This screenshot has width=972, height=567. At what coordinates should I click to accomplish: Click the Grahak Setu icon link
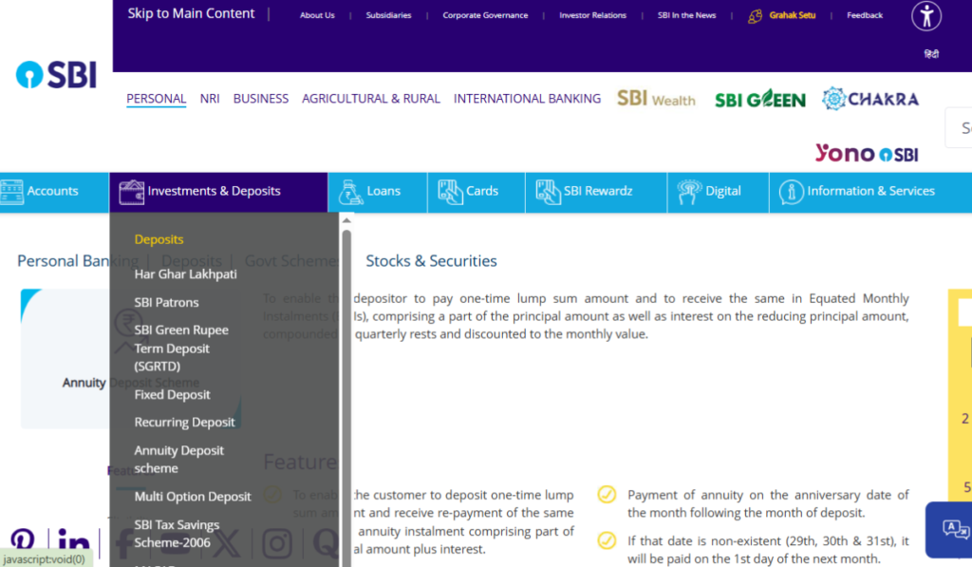(756, 16)
